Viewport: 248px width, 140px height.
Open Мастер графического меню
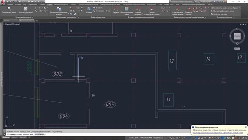click(222, 11)
